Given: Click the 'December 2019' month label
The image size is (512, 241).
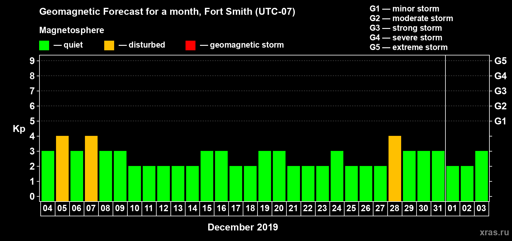Looking at the screenshot, I should 243,227.
